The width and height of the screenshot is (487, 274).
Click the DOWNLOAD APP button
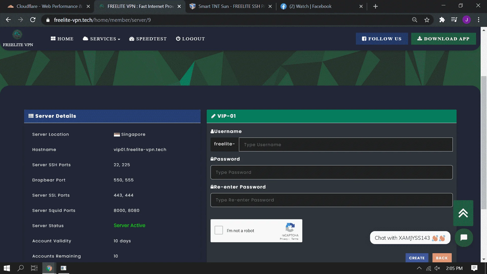443,39
